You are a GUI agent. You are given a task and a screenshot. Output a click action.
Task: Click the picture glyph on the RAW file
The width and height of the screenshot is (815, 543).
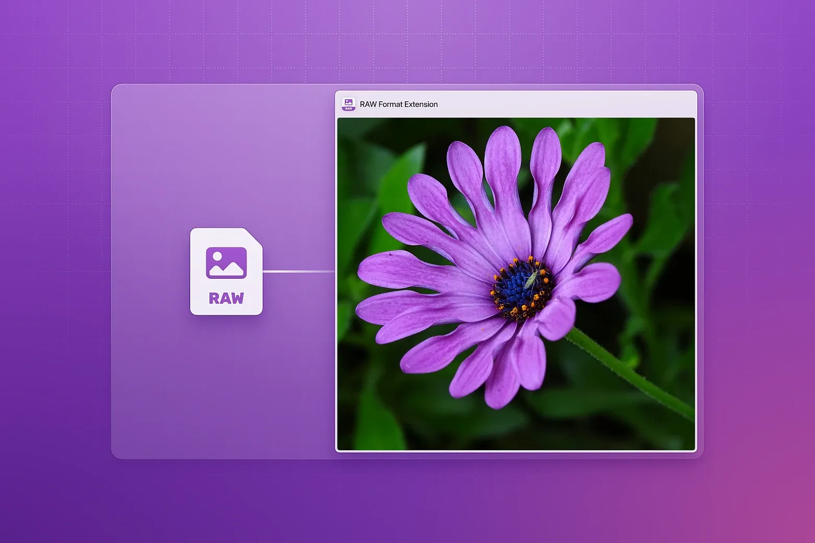226,263
